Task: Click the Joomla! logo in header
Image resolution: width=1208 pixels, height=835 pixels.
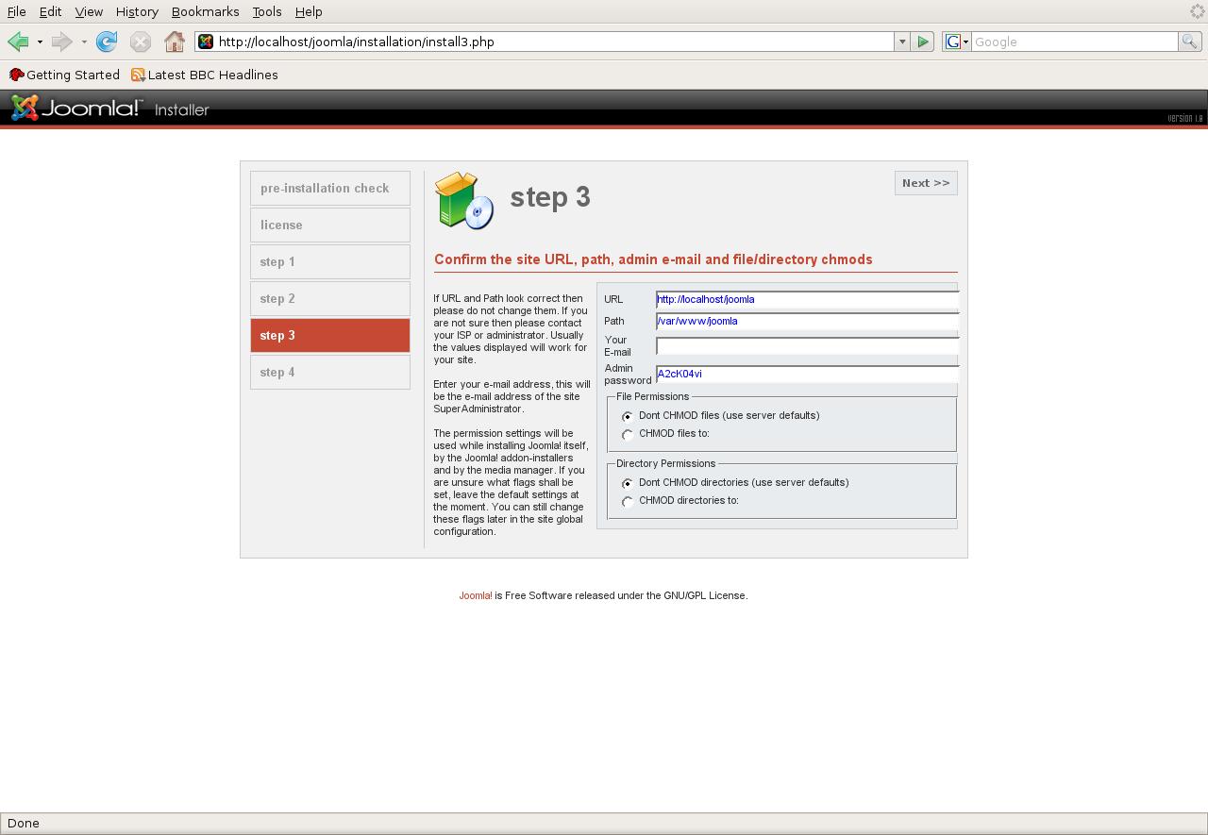Action: coord(76,109)
